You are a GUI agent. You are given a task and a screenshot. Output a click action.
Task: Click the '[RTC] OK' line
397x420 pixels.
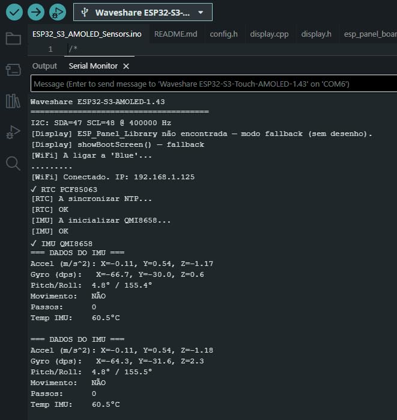click(x=50, y=209)
